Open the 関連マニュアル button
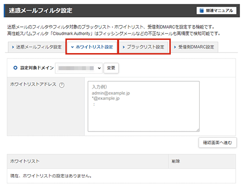 216,11
